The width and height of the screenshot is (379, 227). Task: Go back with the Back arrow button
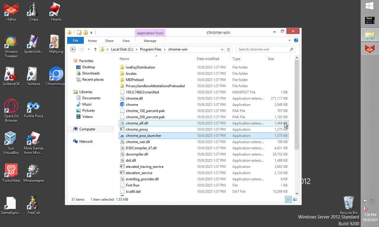(x=73, y=49)
